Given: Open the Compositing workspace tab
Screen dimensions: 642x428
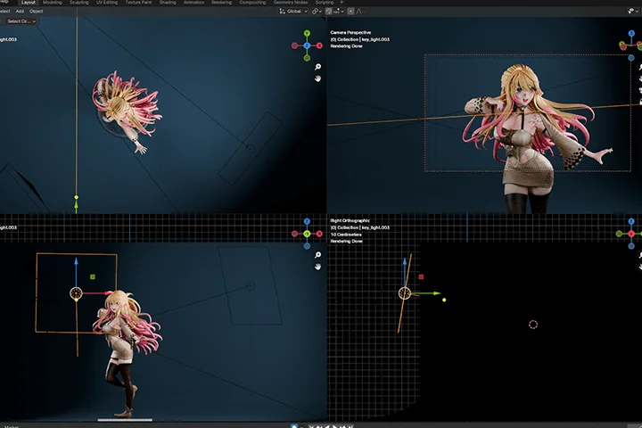Looking at the screenshot, I should pos(252,3).
